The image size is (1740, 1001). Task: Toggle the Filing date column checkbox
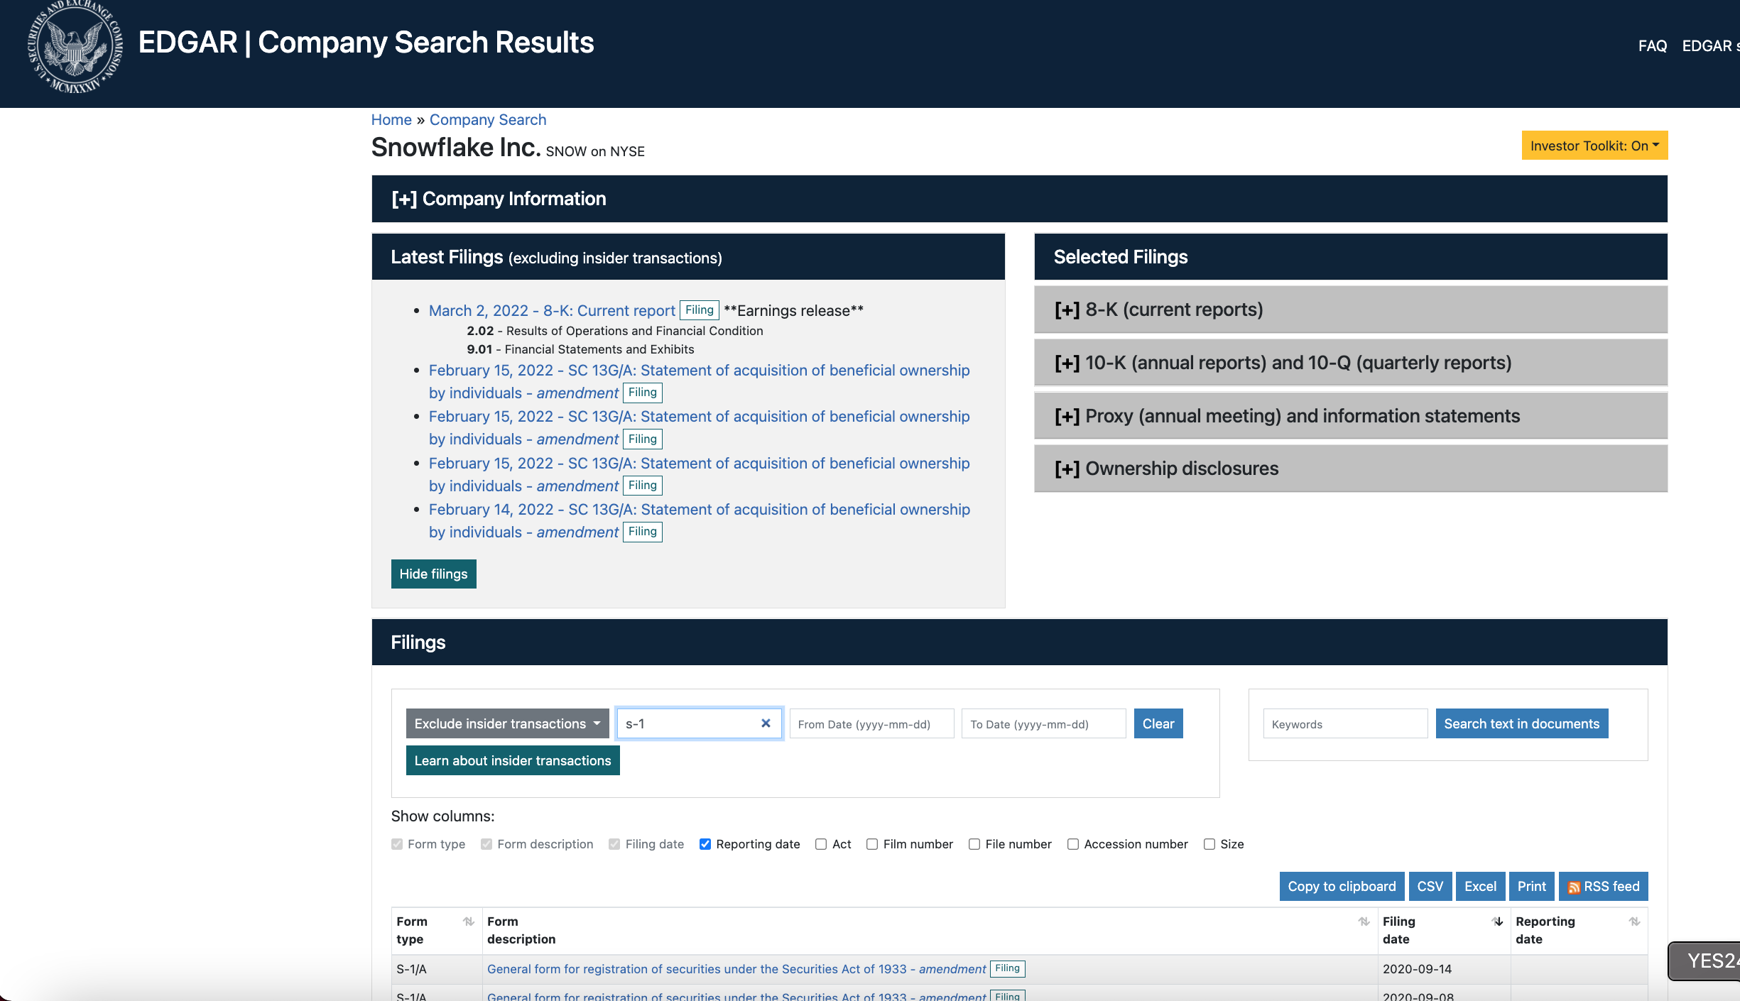(614, 844)
